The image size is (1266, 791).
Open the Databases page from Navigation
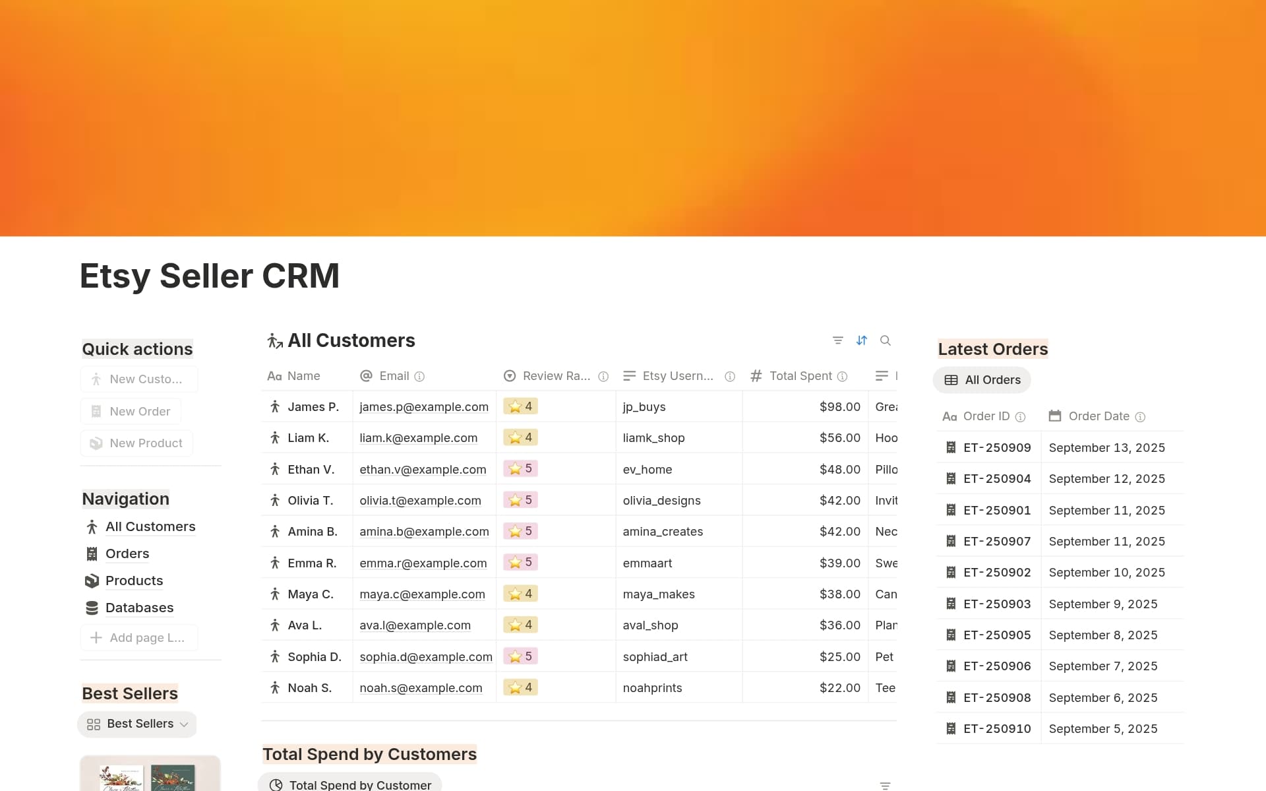[x=139, y=607]
